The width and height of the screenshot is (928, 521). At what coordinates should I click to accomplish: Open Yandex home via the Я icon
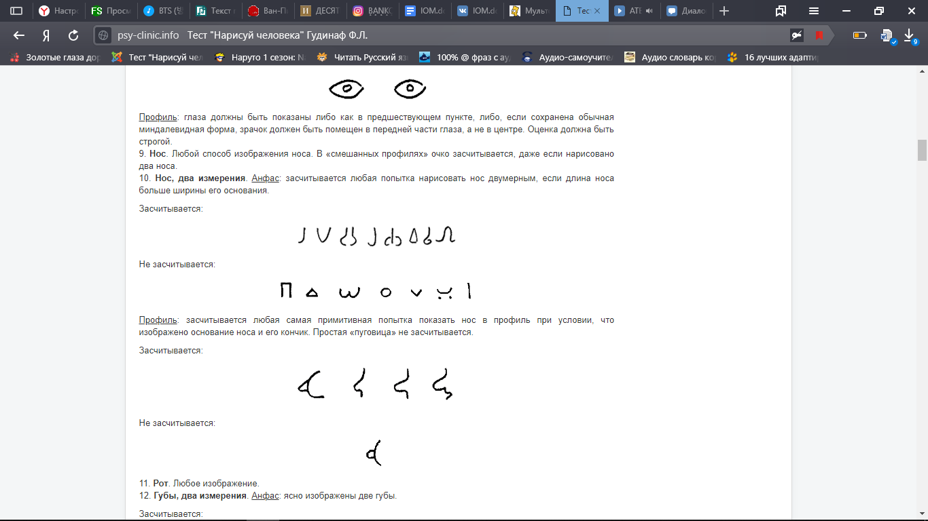tap(46, 35)
